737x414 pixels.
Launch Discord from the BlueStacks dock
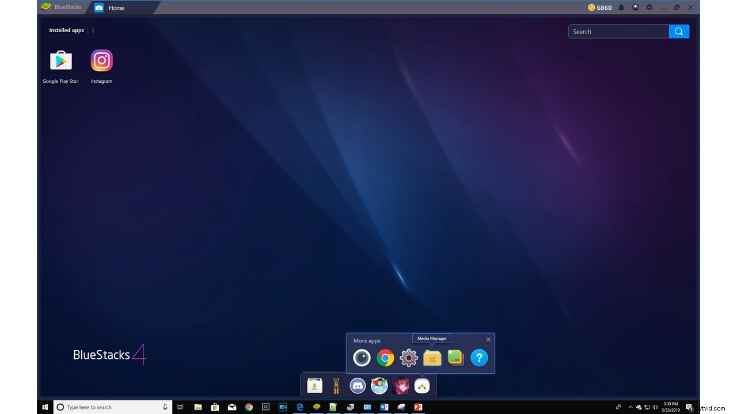358,385
